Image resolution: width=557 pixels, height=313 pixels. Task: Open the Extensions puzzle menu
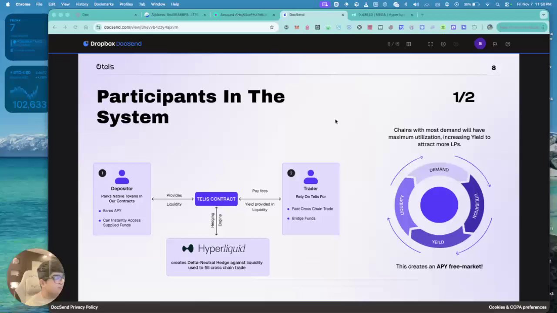click(474, 27)
